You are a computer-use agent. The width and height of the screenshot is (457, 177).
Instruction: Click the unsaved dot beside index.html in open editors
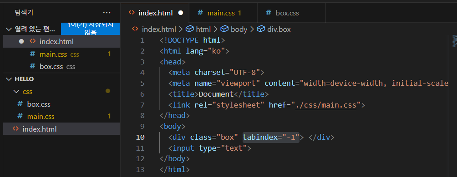(x=21, y=42)
